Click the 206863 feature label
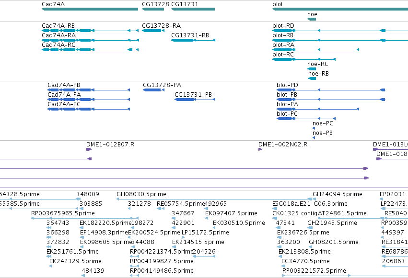The width and height of the screenshot is (408, 278). 394,262
